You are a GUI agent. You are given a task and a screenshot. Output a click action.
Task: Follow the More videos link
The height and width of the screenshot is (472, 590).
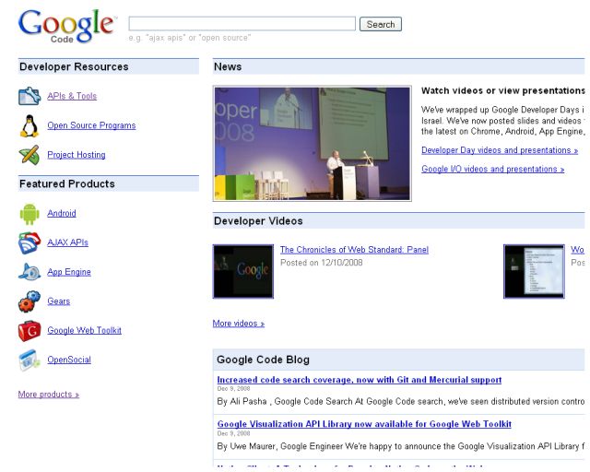pos(239,324)
